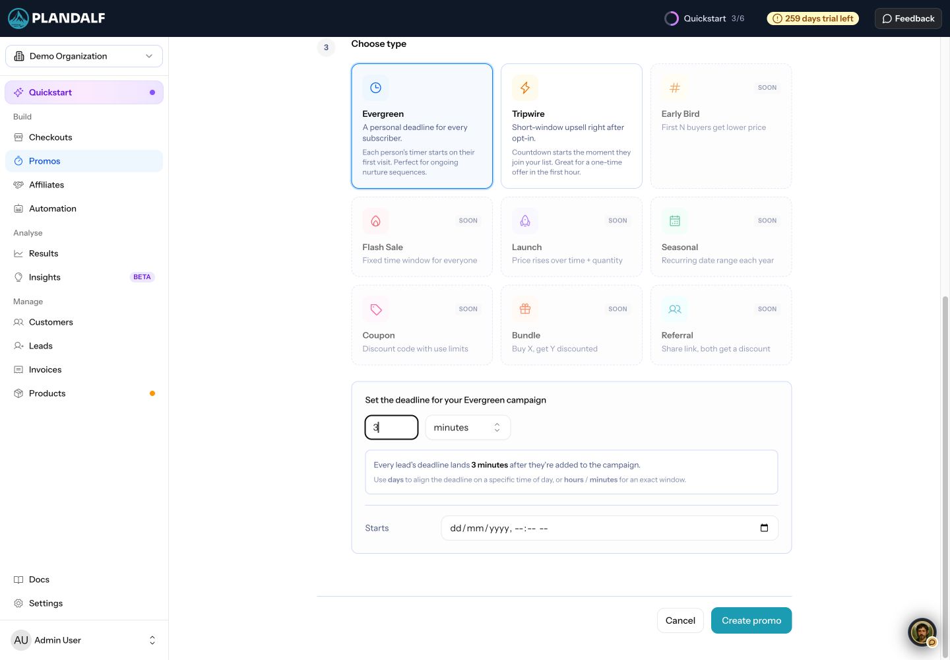Click the Evergreen clock icon

(x=375, y=88)
